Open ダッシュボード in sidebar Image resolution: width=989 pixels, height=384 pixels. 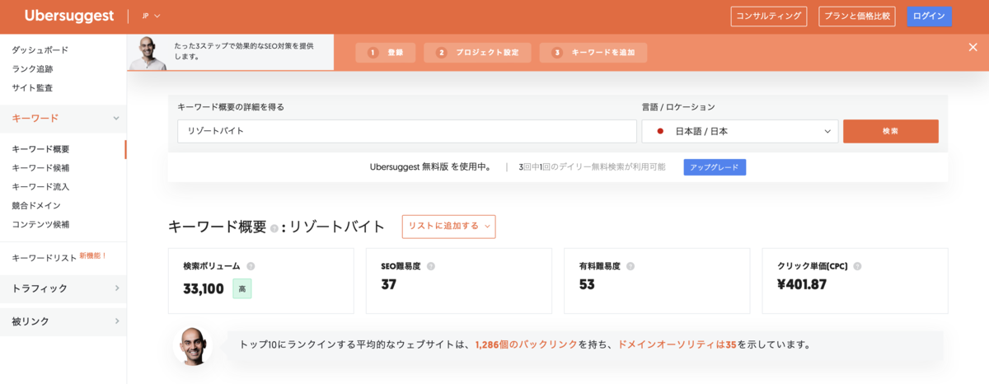[x=40, y=50]
